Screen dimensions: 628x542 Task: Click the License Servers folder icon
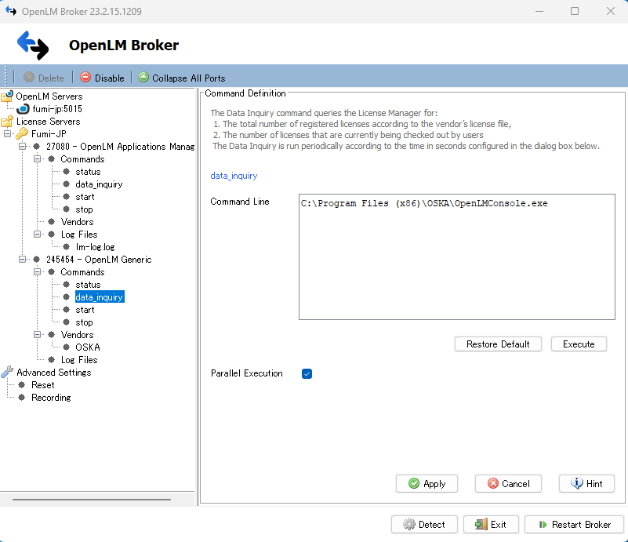click(7, 122)
